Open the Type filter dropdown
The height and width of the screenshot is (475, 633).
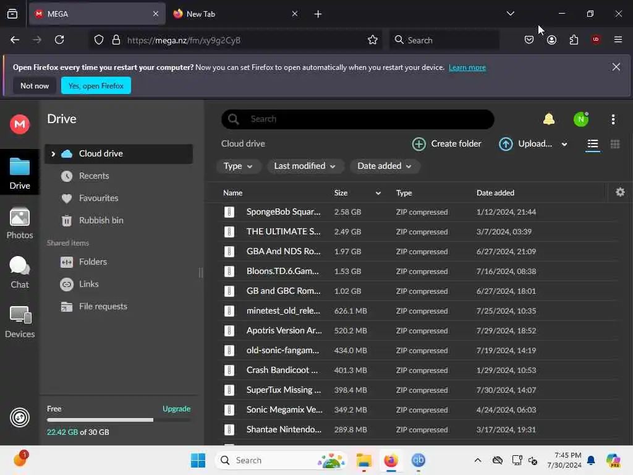pos(238,166)
